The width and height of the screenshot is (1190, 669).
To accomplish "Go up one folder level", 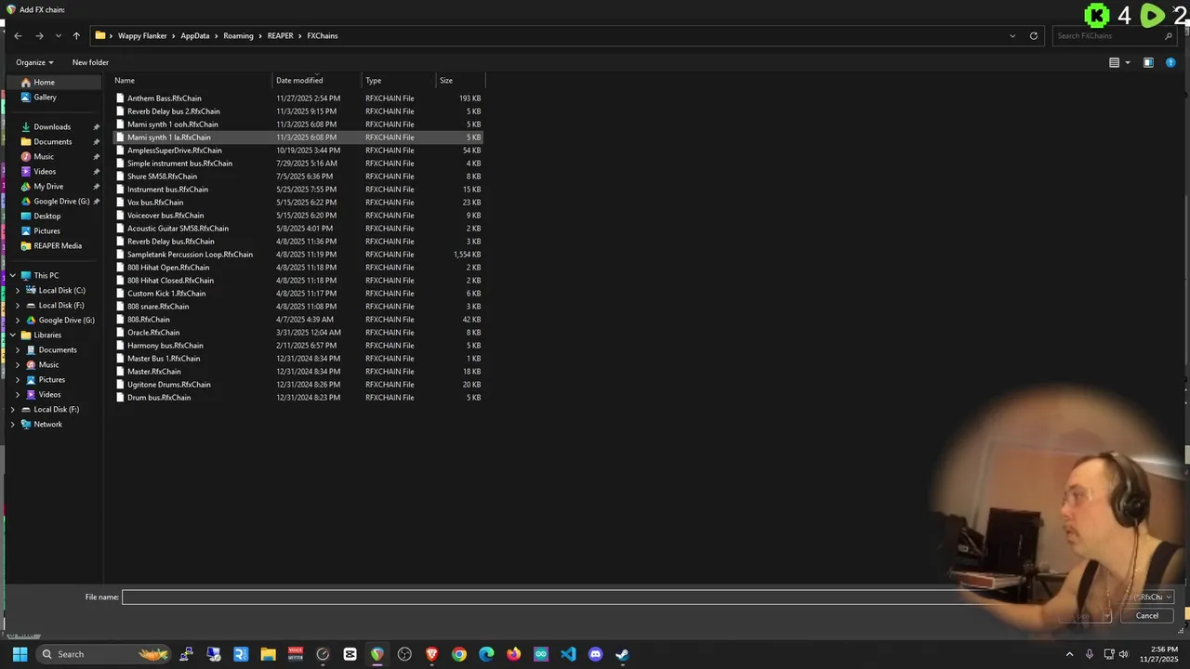I will coord(76,35).
